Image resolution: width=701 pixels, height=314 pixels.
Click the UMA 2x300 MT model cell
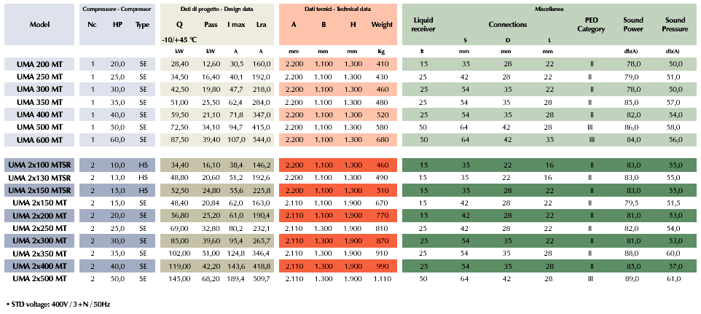39,240
